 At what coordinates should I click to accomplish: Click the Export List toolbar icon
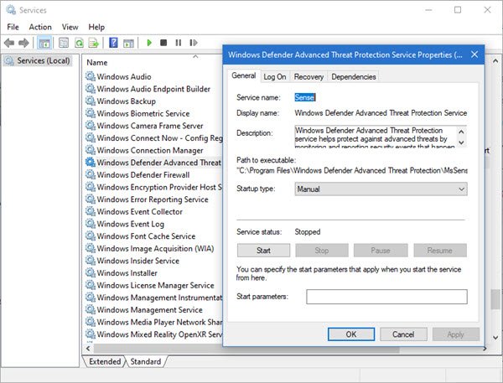point(92,43)
